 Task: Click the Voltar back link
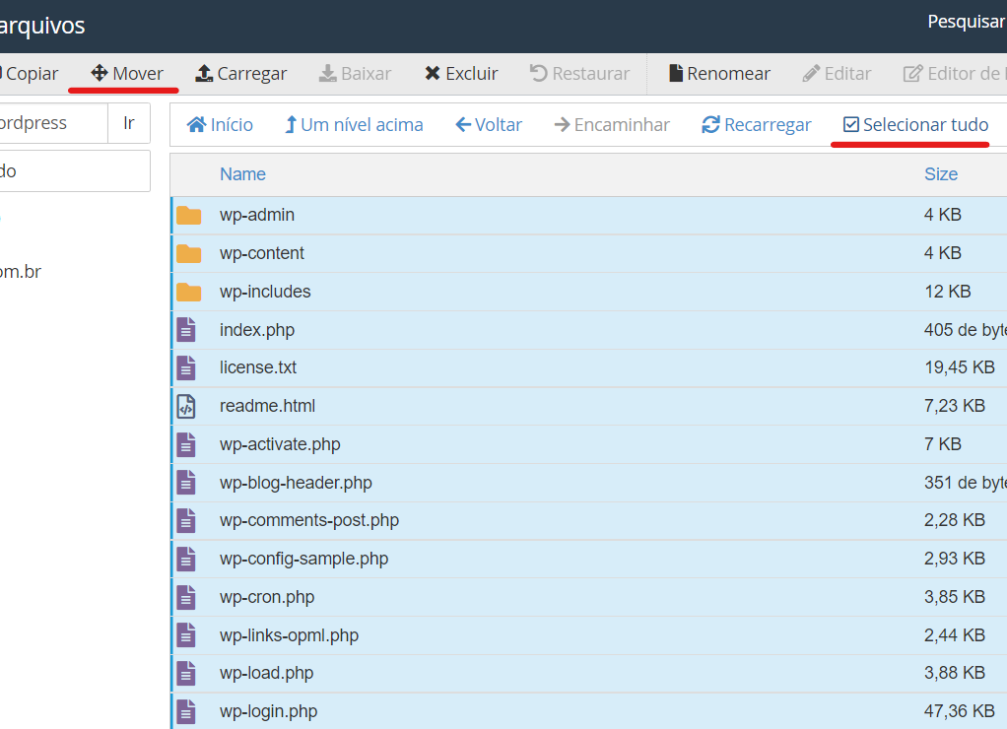489,124
